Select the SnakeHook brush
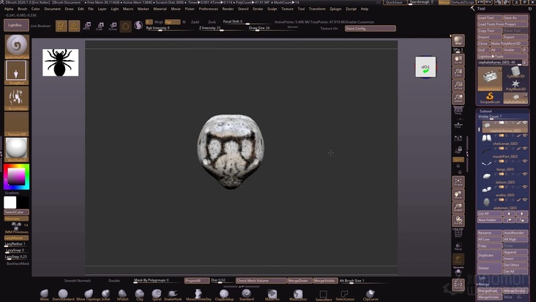 (x=173, y=295)
